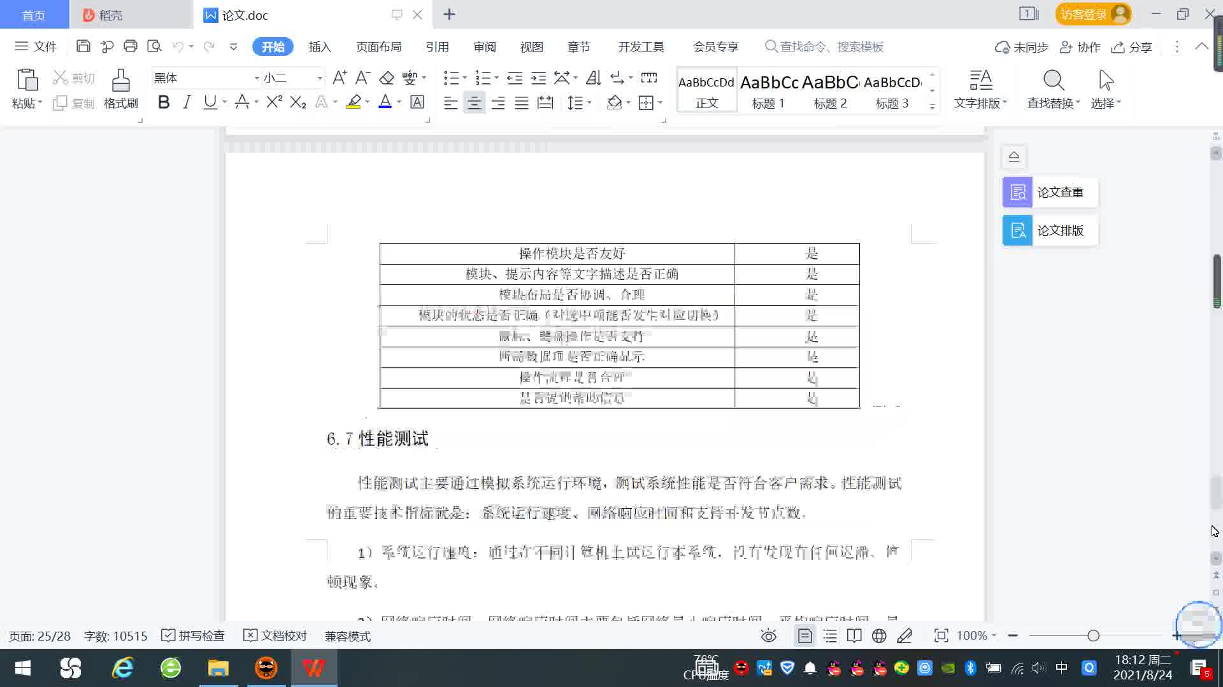The height and width of the screenshot is (687, 1223).
Task: Open the Windows Start menu
Action: (23, 668)
